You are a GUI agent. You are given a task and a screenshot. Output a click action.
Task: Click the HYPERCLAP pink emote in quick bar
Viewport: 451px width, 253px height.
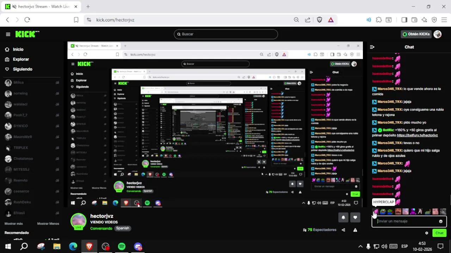pos(376,212)
